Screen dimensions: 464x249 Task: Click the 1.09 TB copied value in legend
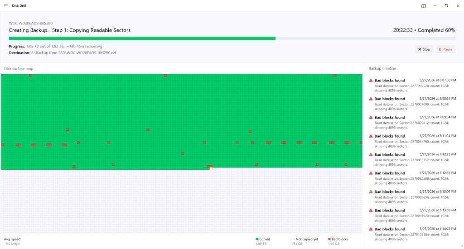coord(261,244)
